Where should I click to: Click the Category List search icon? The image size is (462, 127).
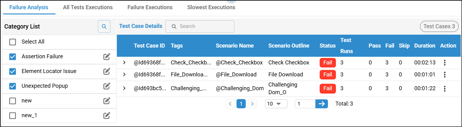click(104, 27)
